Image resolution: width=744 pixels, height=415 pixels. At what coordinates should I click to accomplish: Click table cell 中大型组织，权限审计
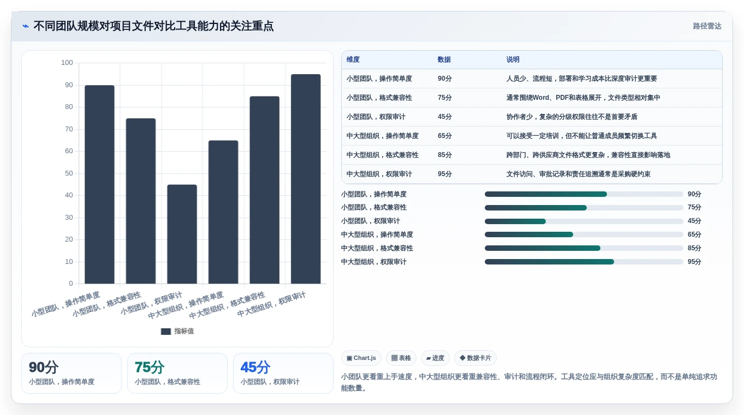(379, 174)
